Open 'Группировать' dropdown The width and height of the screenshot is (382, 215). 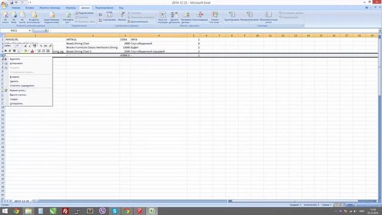pos(232,17)
